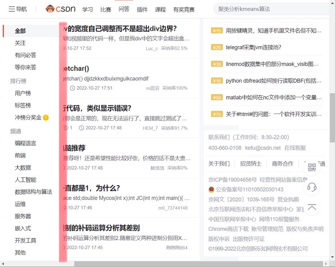The height and width of the screenshot is (267, 335).
Task: Open the 标签榜 ranking
Action: tap(23, 105)
